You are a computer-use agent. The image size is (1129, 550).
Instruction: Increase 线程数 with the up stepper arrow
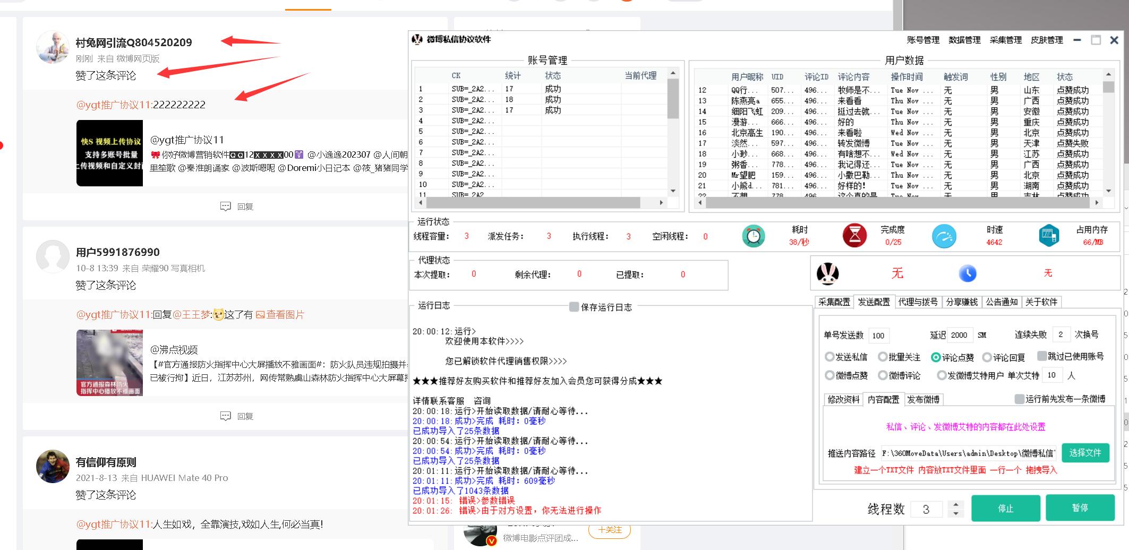click(x=956, y=504)
